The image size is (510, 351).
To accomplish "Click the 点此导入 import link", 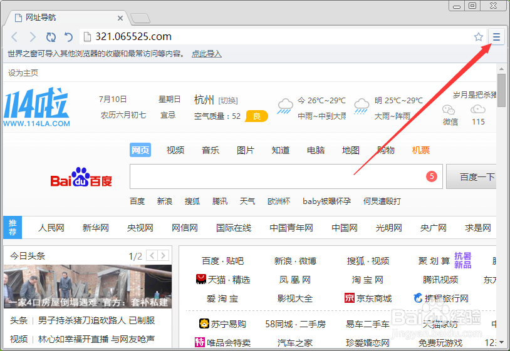I will 207,54.
